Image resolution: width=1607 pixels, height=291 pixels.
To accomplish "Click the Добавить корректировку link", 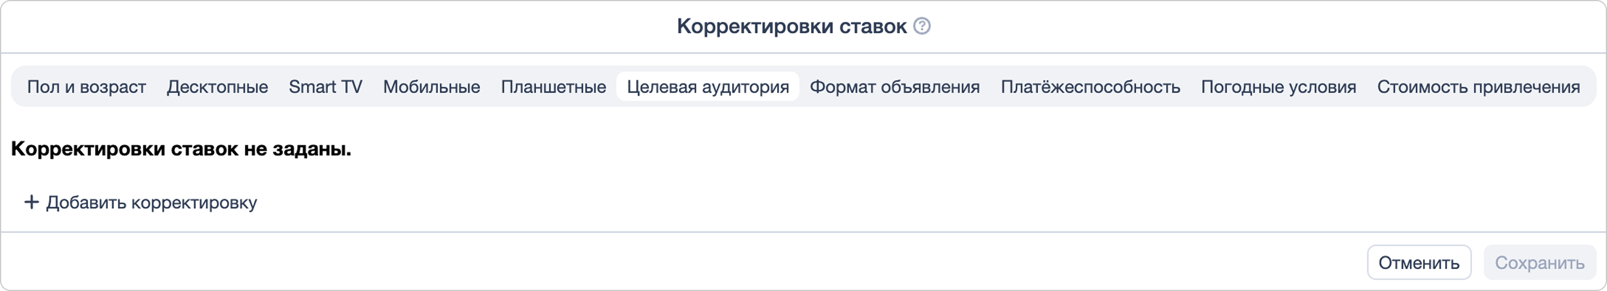I will (x=152, y=202).
